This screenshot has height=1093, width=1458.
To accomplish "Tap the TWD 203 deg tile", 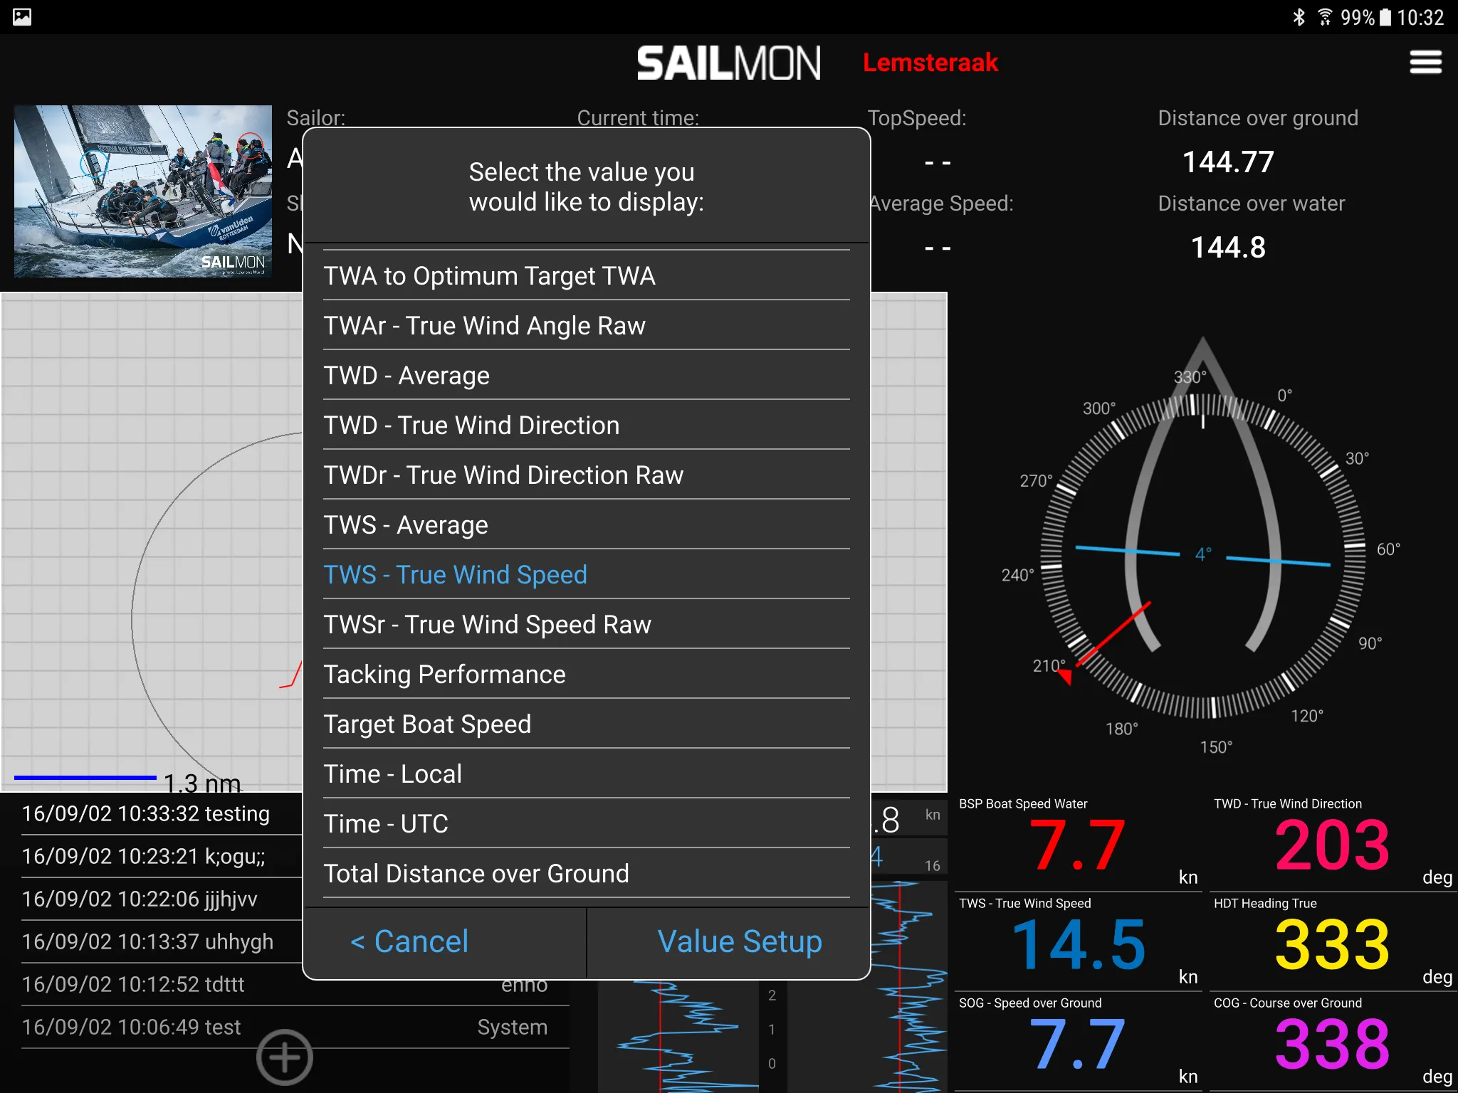I will [1333, 842].
